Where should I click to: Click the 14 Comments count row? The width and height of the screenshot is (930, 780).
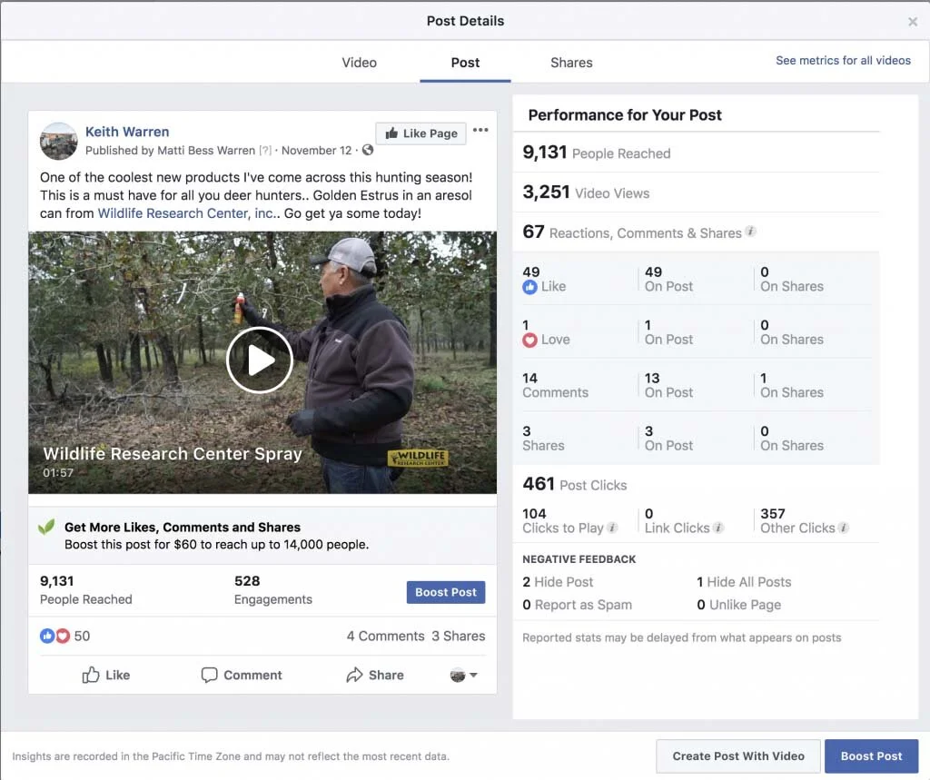tap(555, 385)
